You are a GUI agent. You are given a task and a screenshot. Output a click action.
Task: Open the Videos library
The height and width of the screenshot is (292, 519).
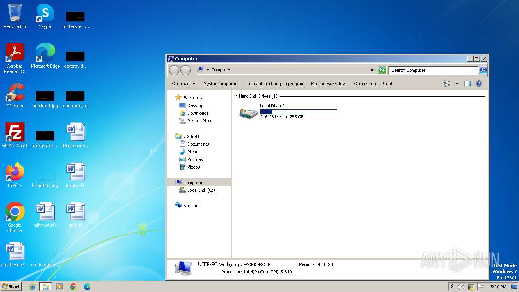click(x=190, y=167)
